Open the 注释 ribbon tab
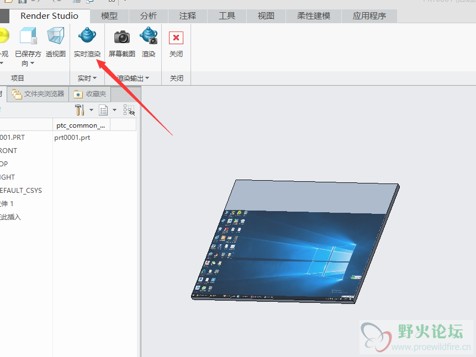The height and width of the screenshot is (357, 476). click(x=188, y=16)
